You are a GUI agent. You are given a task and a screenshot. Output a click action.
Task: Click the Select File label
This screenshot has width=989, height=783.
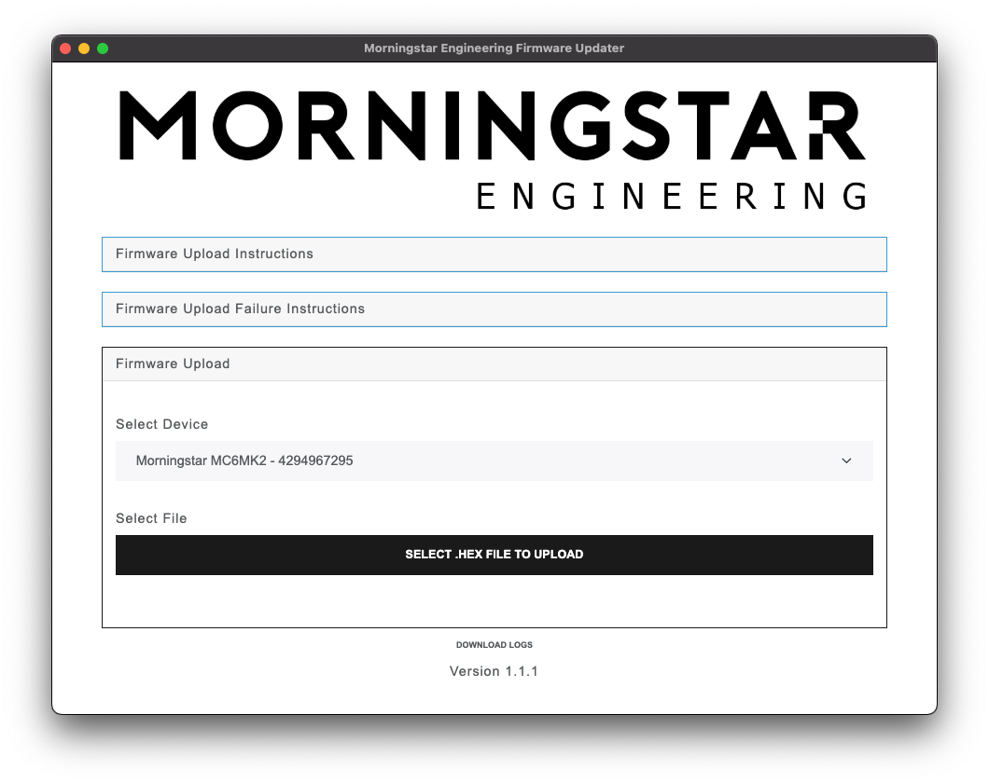click(x=151, y=518)
